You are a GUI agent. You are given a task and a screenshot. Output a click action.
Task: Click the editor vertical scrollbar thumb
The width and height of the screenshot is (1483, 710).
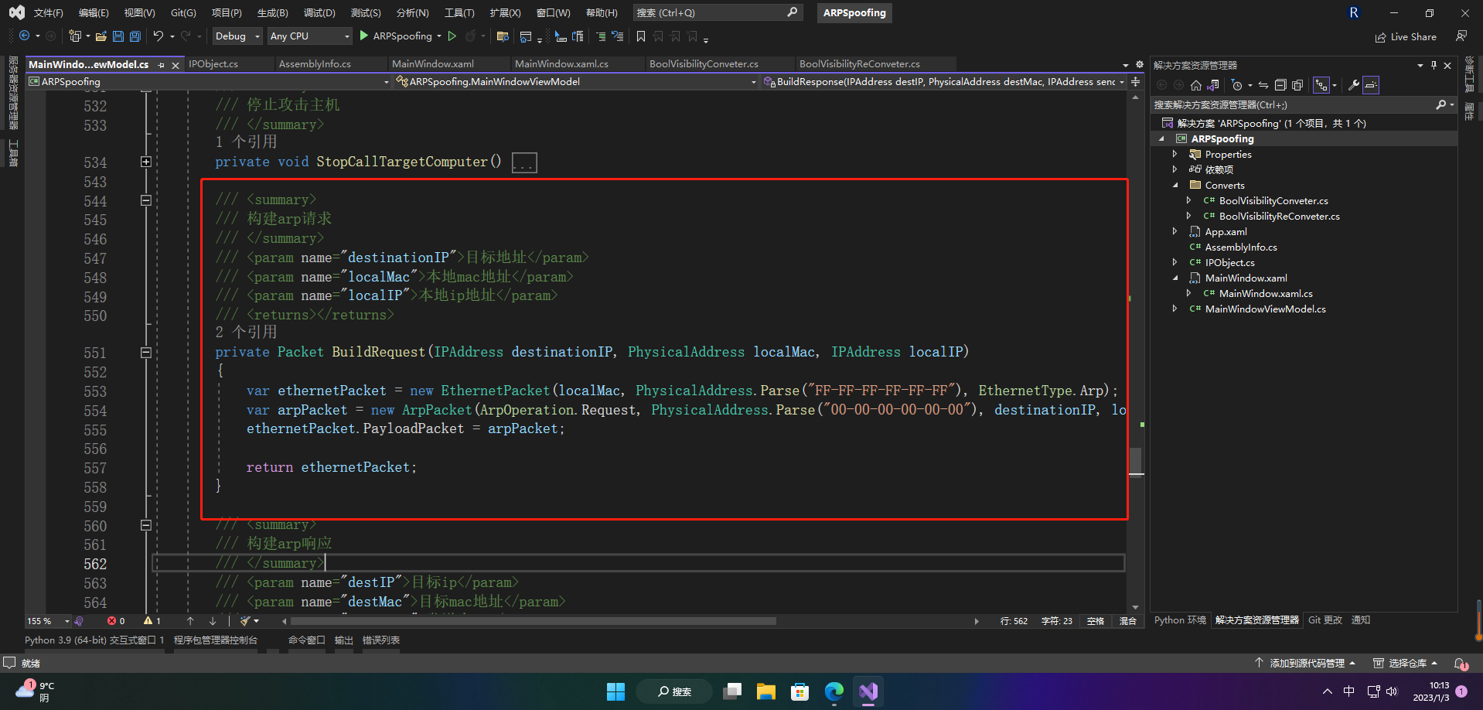click(x=1136, y=463)
